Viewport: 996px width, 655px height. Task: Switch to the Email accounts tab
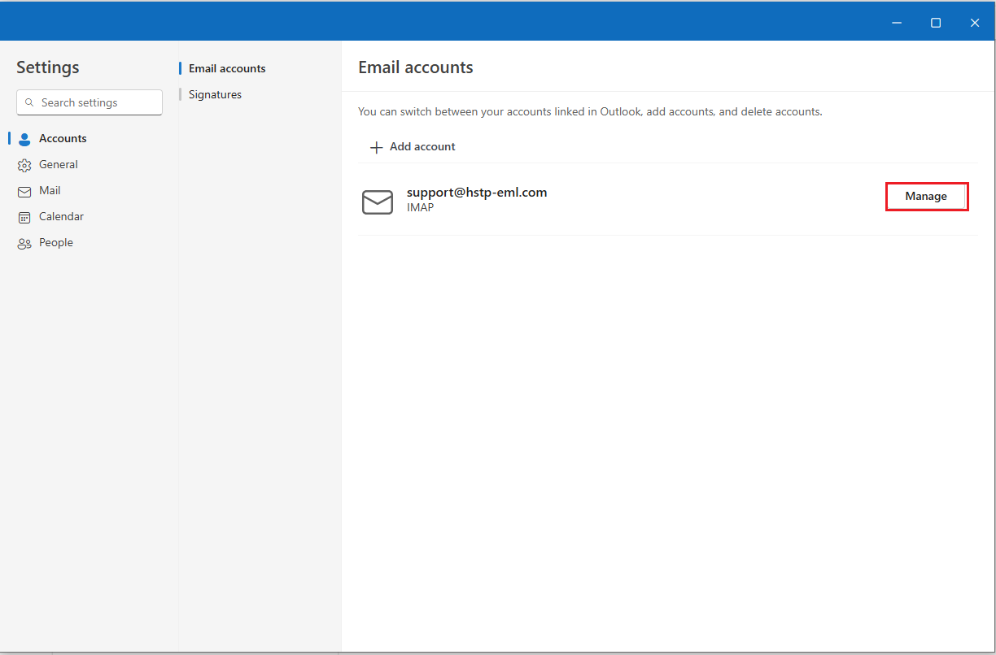(x=227, y=69)
